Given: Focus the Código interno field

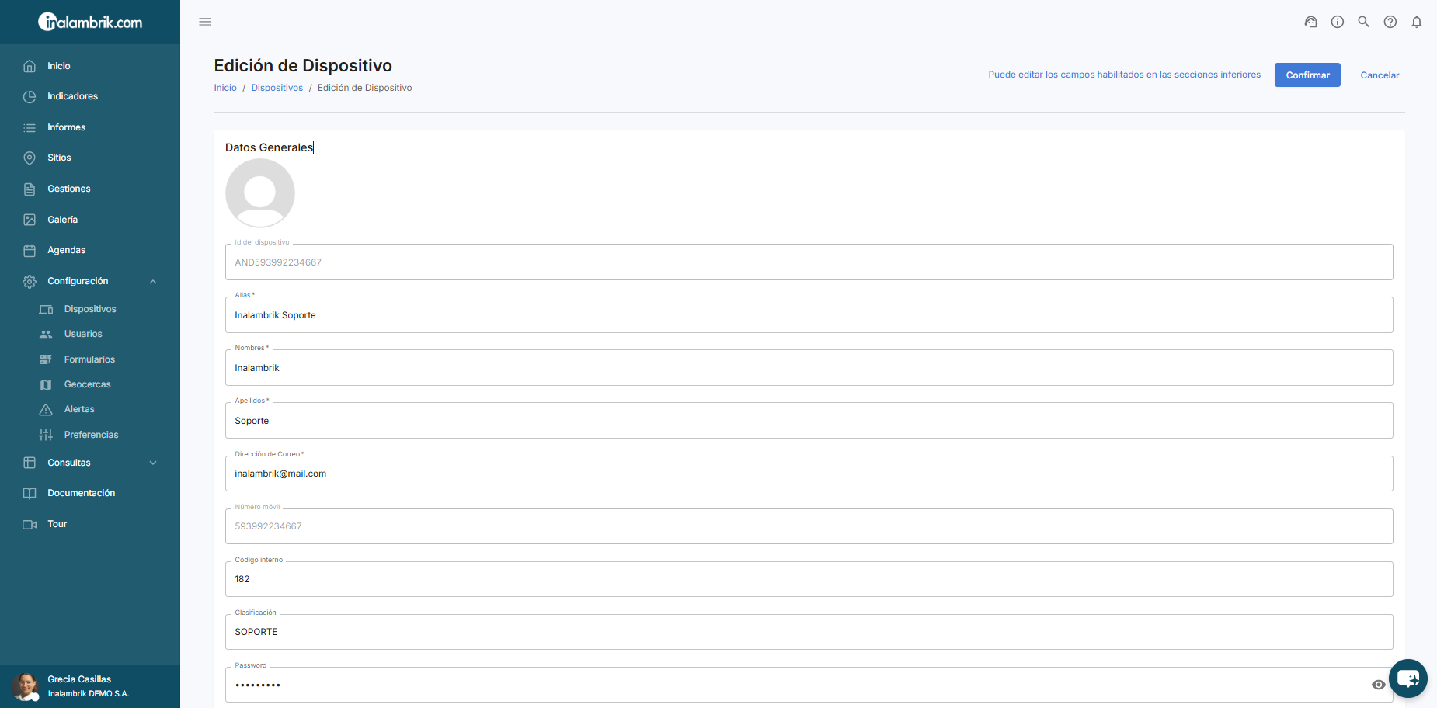Looking at the screenshot, I should click(x=809, y=579).
